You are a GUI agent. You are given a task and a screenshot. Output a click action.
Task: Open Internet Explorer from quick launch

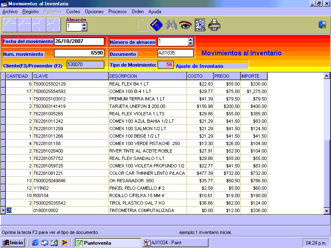35,243
